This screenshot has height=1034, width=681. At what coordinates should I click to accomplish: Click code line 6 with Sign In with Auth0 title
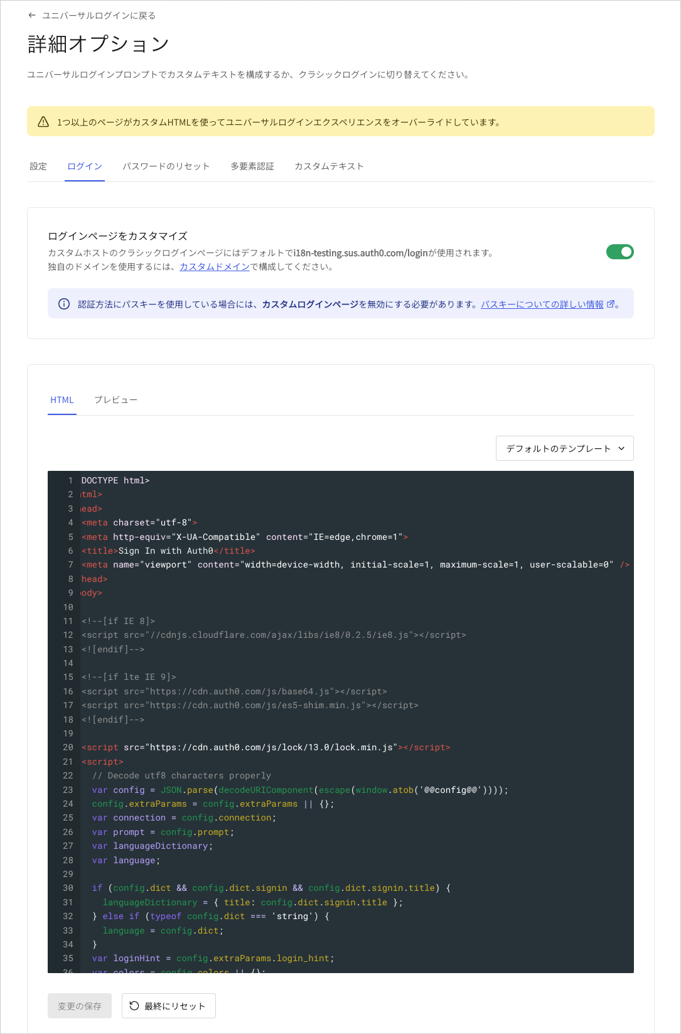coord(168,551)
